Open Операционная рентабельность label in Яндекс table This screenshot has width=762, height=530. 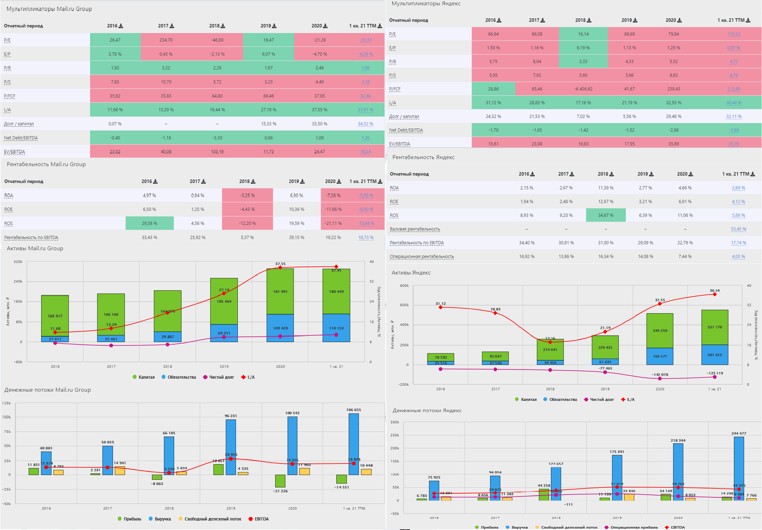422,257
